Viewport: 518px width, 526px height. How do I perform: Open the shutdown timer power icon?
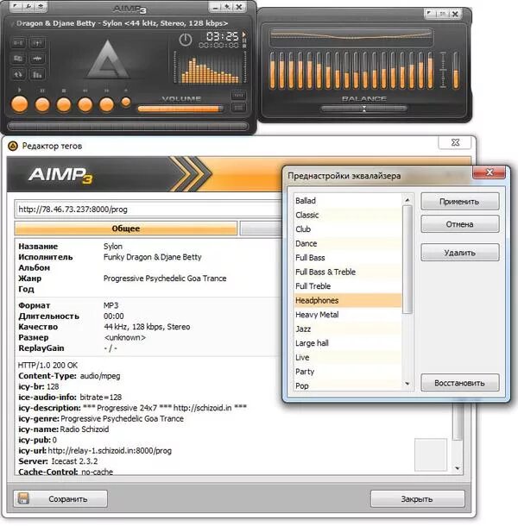coord(185,41)
